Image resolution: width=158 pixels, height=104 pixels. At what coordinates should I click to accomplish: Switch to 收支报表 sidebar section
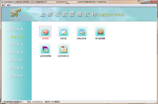pos(17,53)
